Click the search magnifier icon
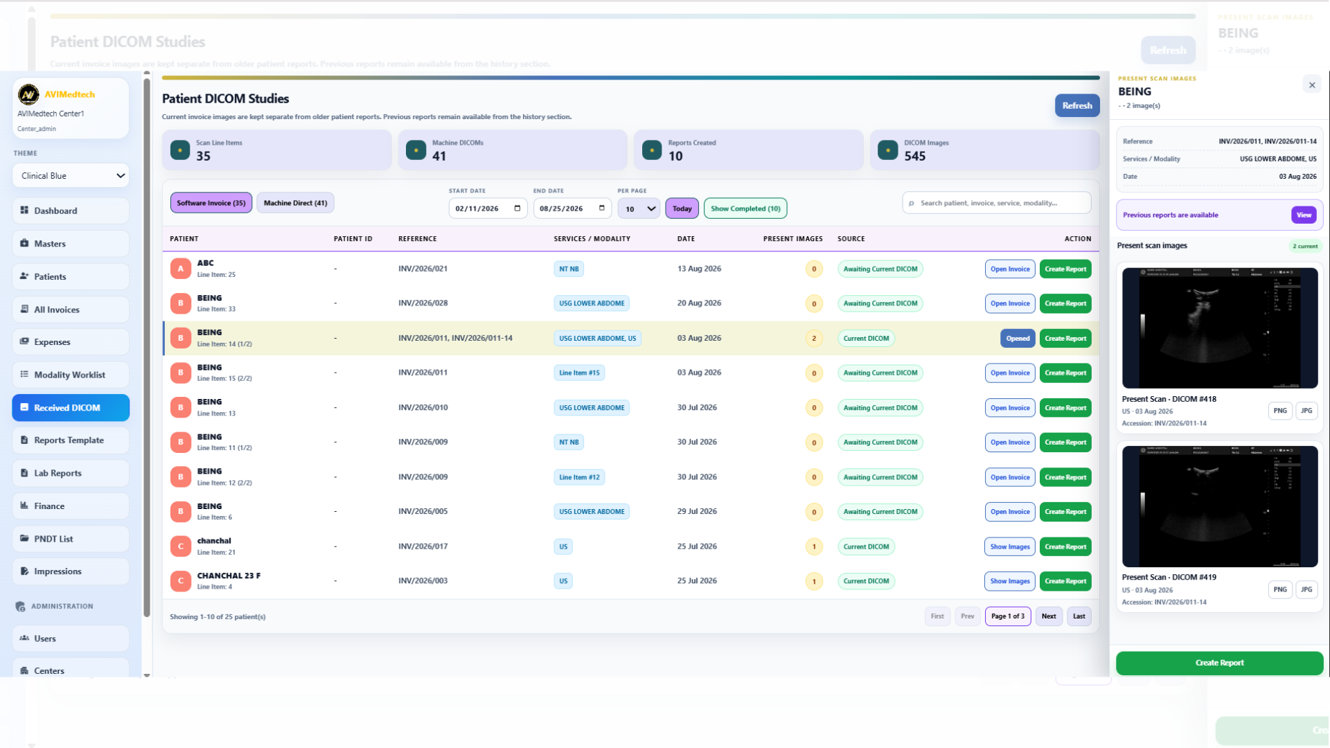The width and height of the screenshot is (1330, 748). point(911,204)
